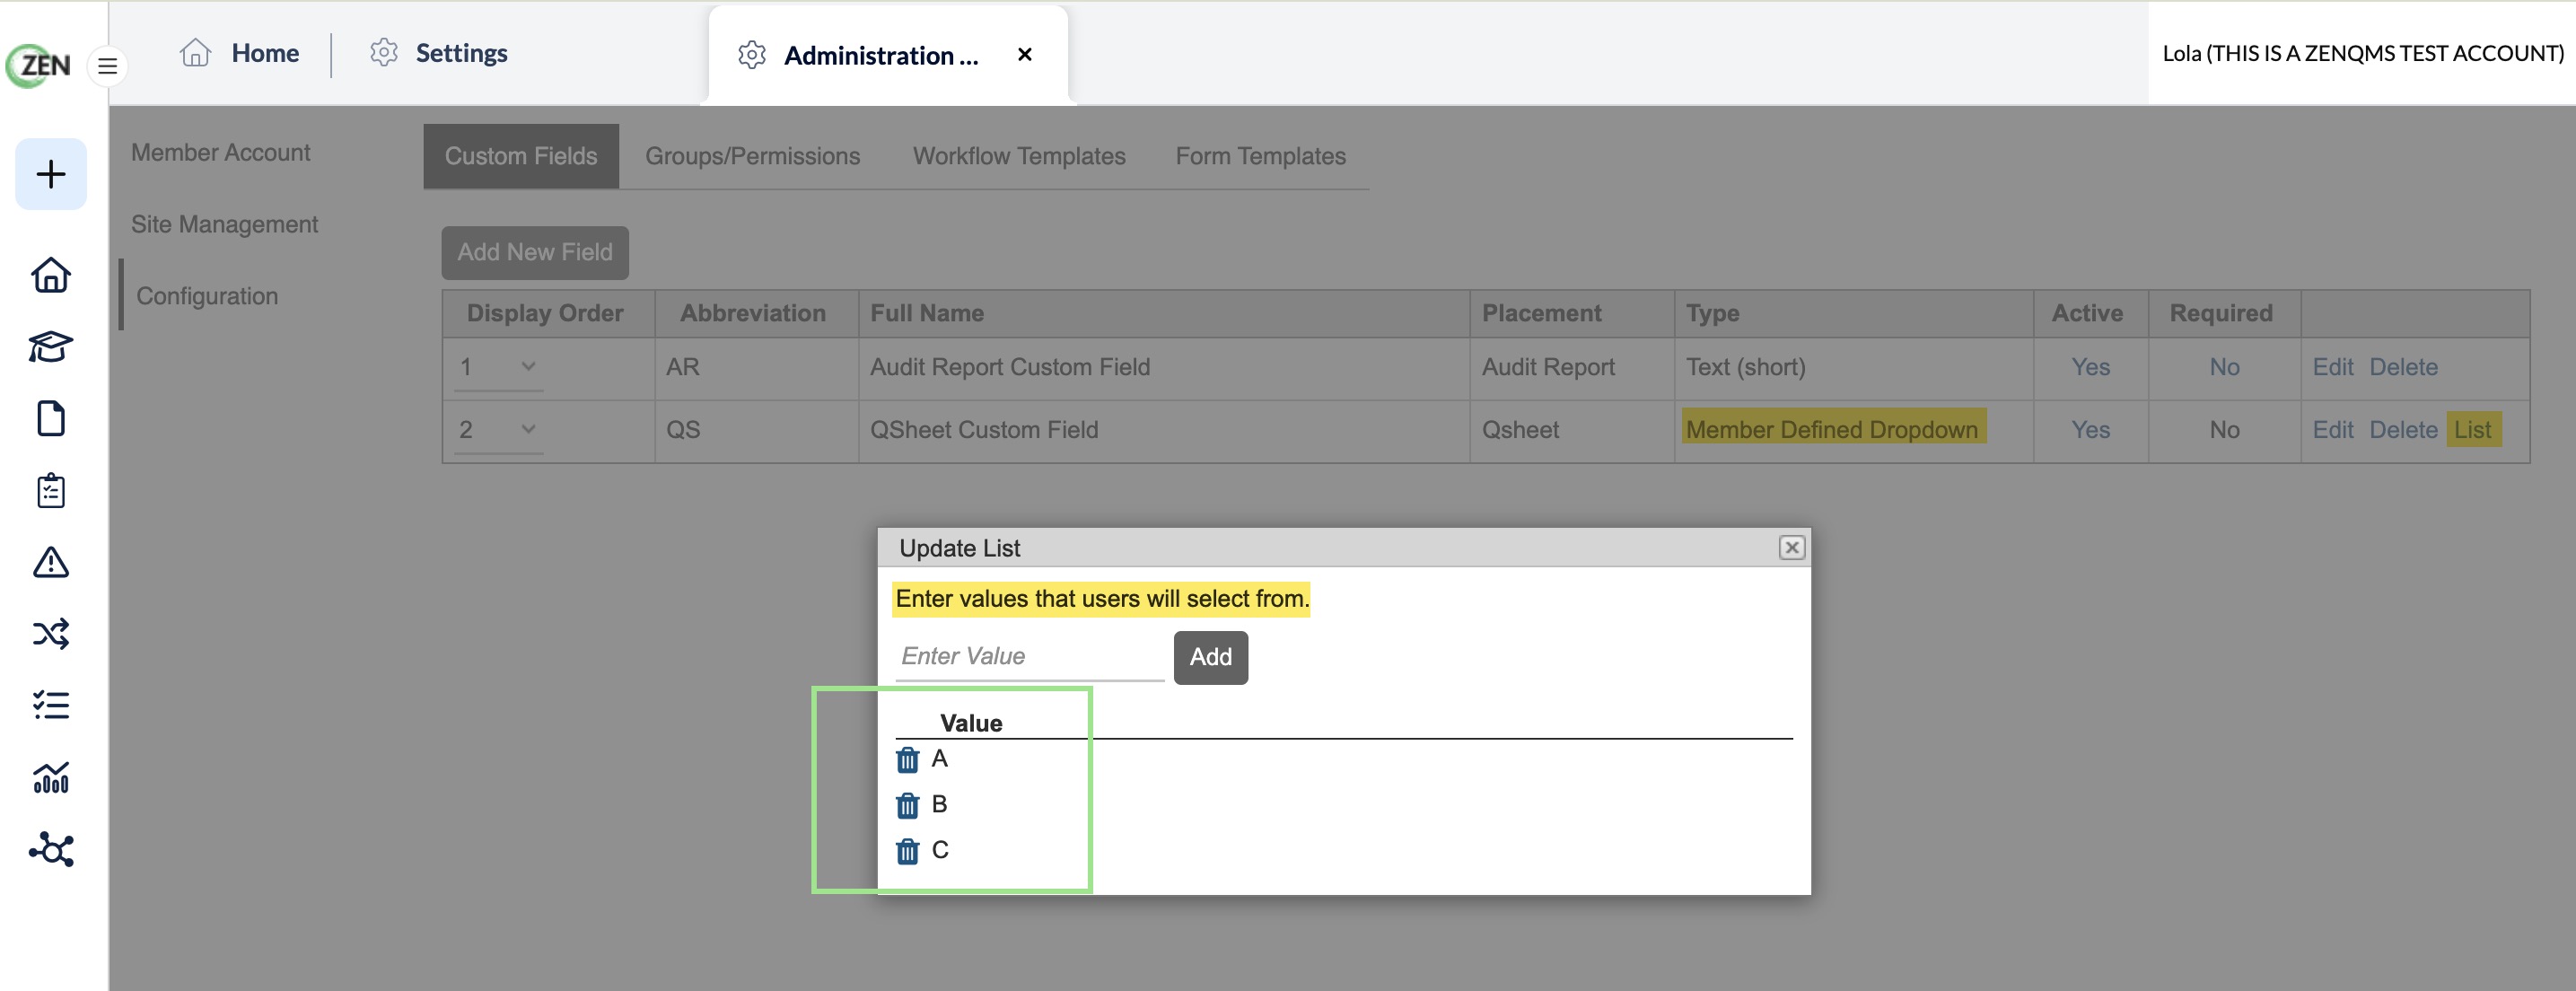Delete value B with trash icon
Screen dimensions: 2576x991
(907, 805)
